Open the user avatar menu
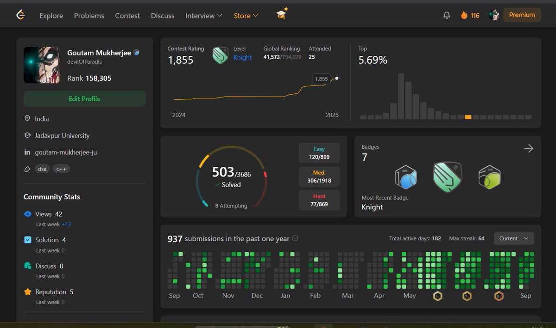 494,15
